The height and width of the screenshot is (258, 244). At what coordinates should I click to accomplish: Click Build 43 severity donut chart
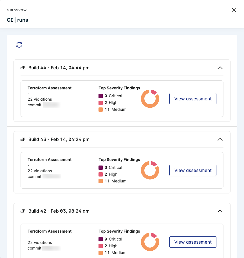coord(150,170)
